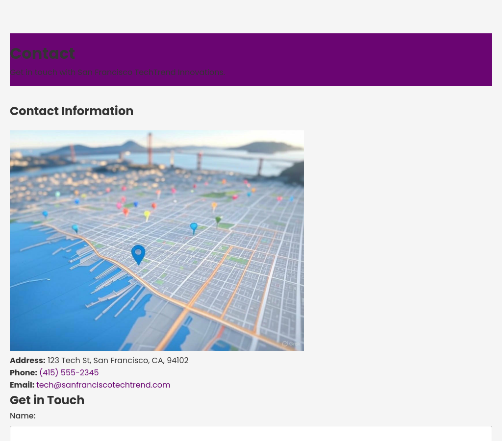Open the tech@sanfranciscotechtrend.com email link
Image resolution: width=502 pixels, height=441 pixels.
pyautogui.click(x=103, y=385)
